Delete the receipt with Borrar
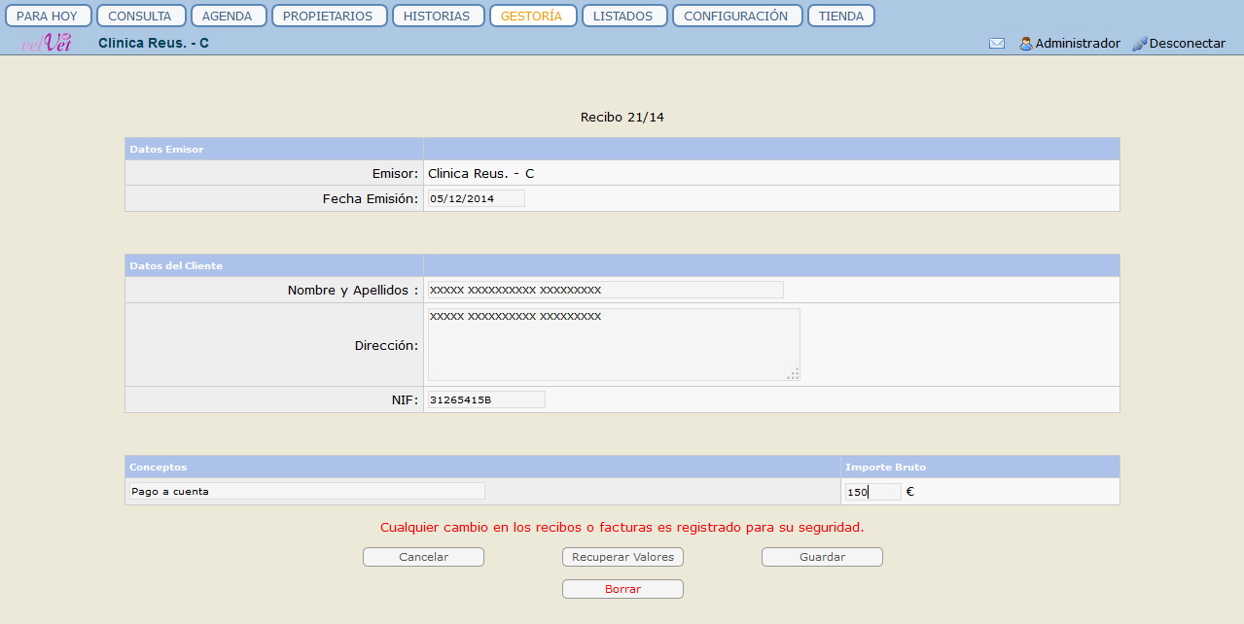This screenshot has width=1244, height=624. 622,589
